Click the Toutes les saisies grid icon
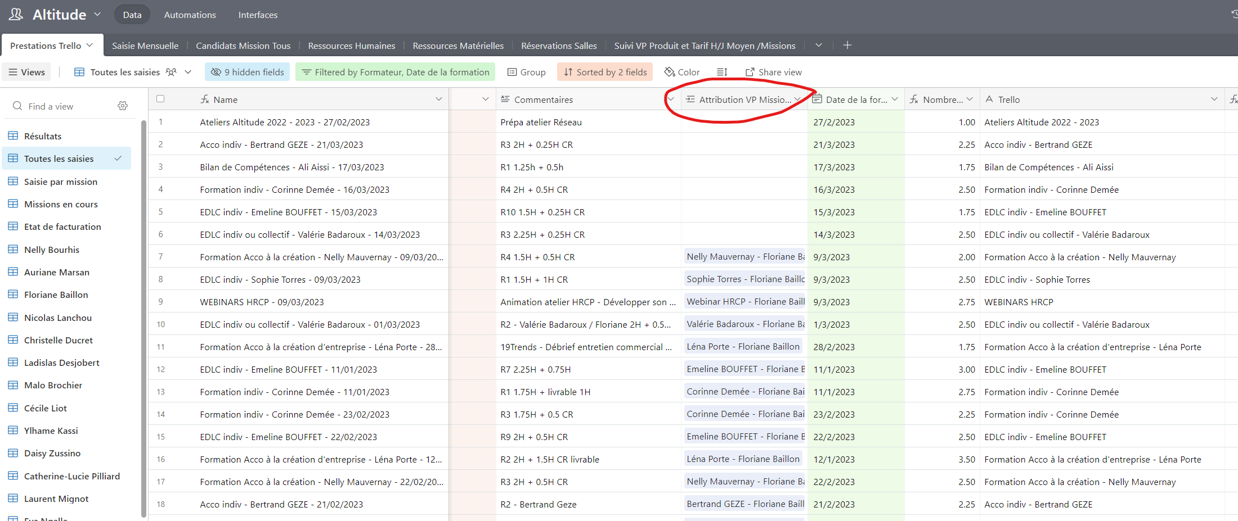The height and width of the screenshot is (521, 1238). pos(79,72)
